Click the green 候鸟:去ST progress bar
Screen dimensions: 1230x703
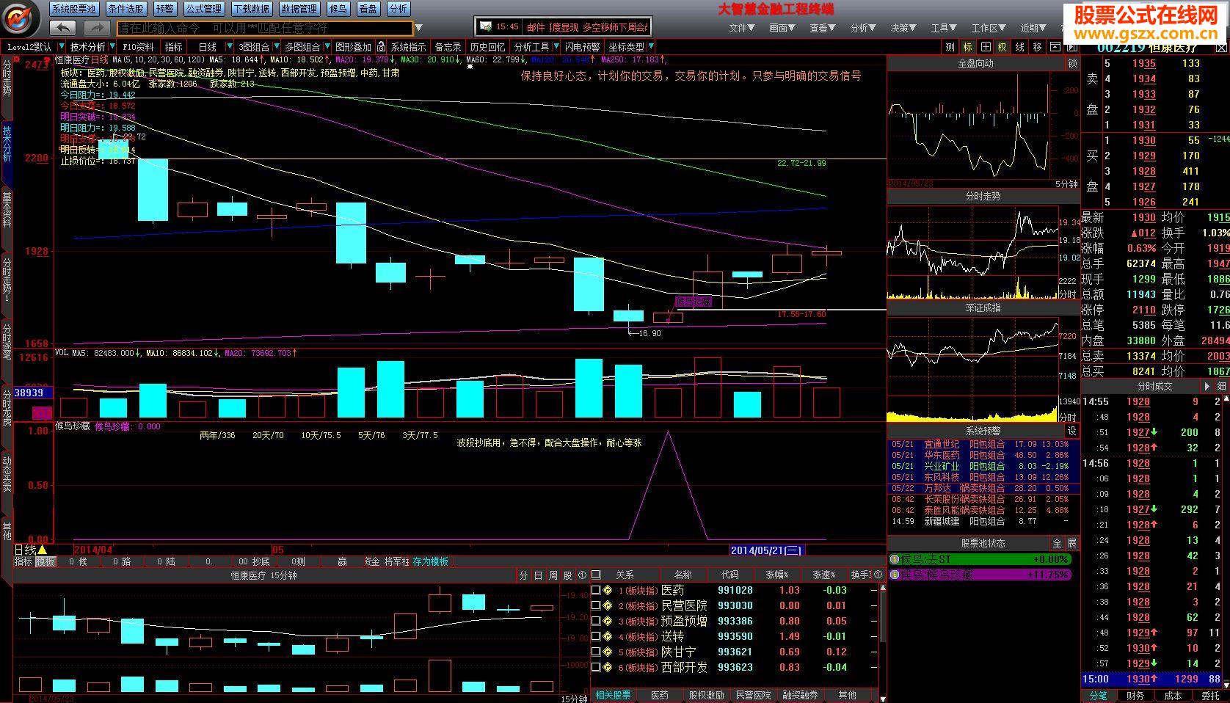980,559
